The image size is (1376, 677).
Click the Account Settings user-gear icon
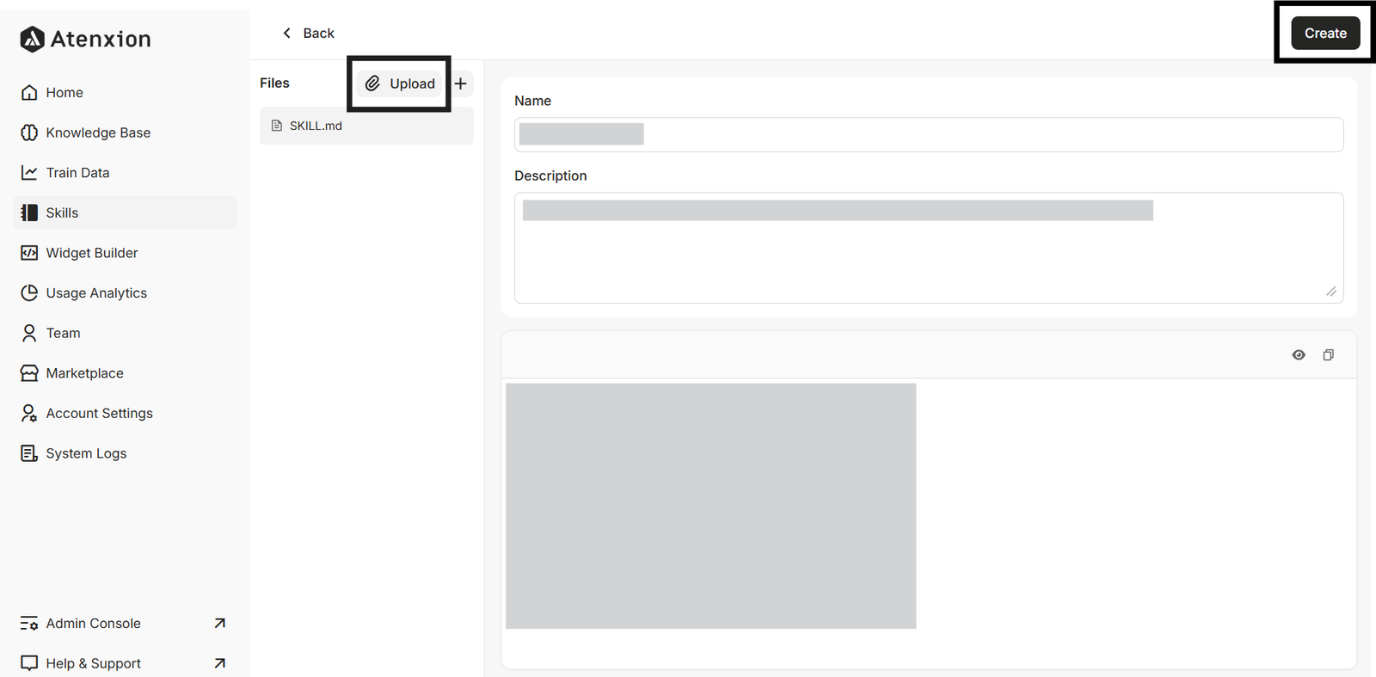(29, 413)
